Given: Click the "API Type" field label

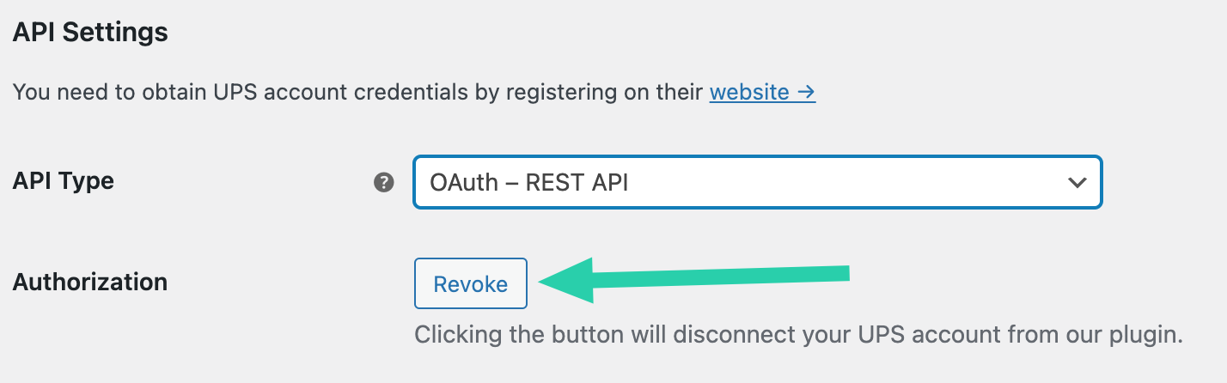Looking at the screenshot, I should (x=64, y=182).
